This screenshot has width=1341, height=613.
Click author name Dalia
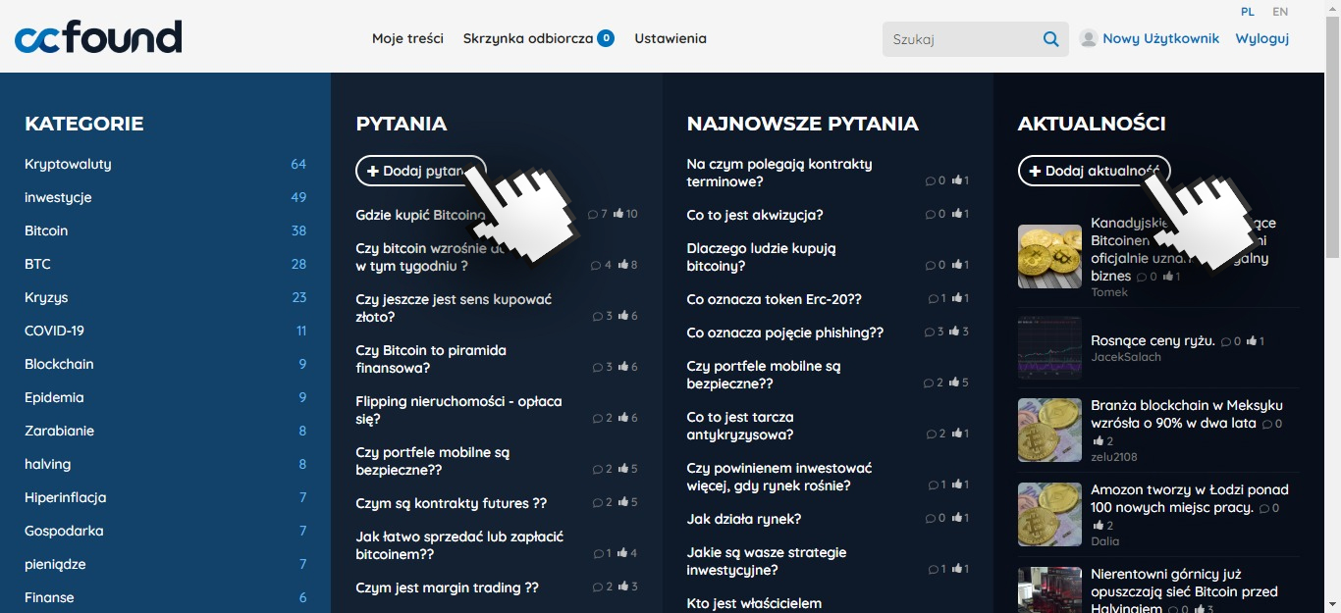coord(1105,541)
